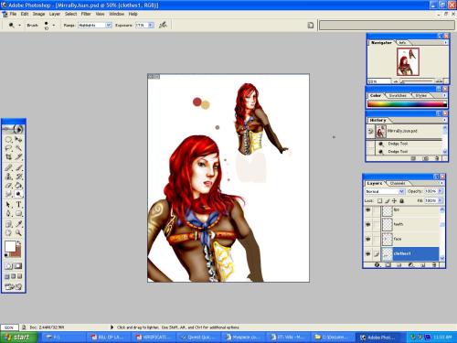Open the Opacity slider arrow
The image size is (457, 343).
coord(440,191)
